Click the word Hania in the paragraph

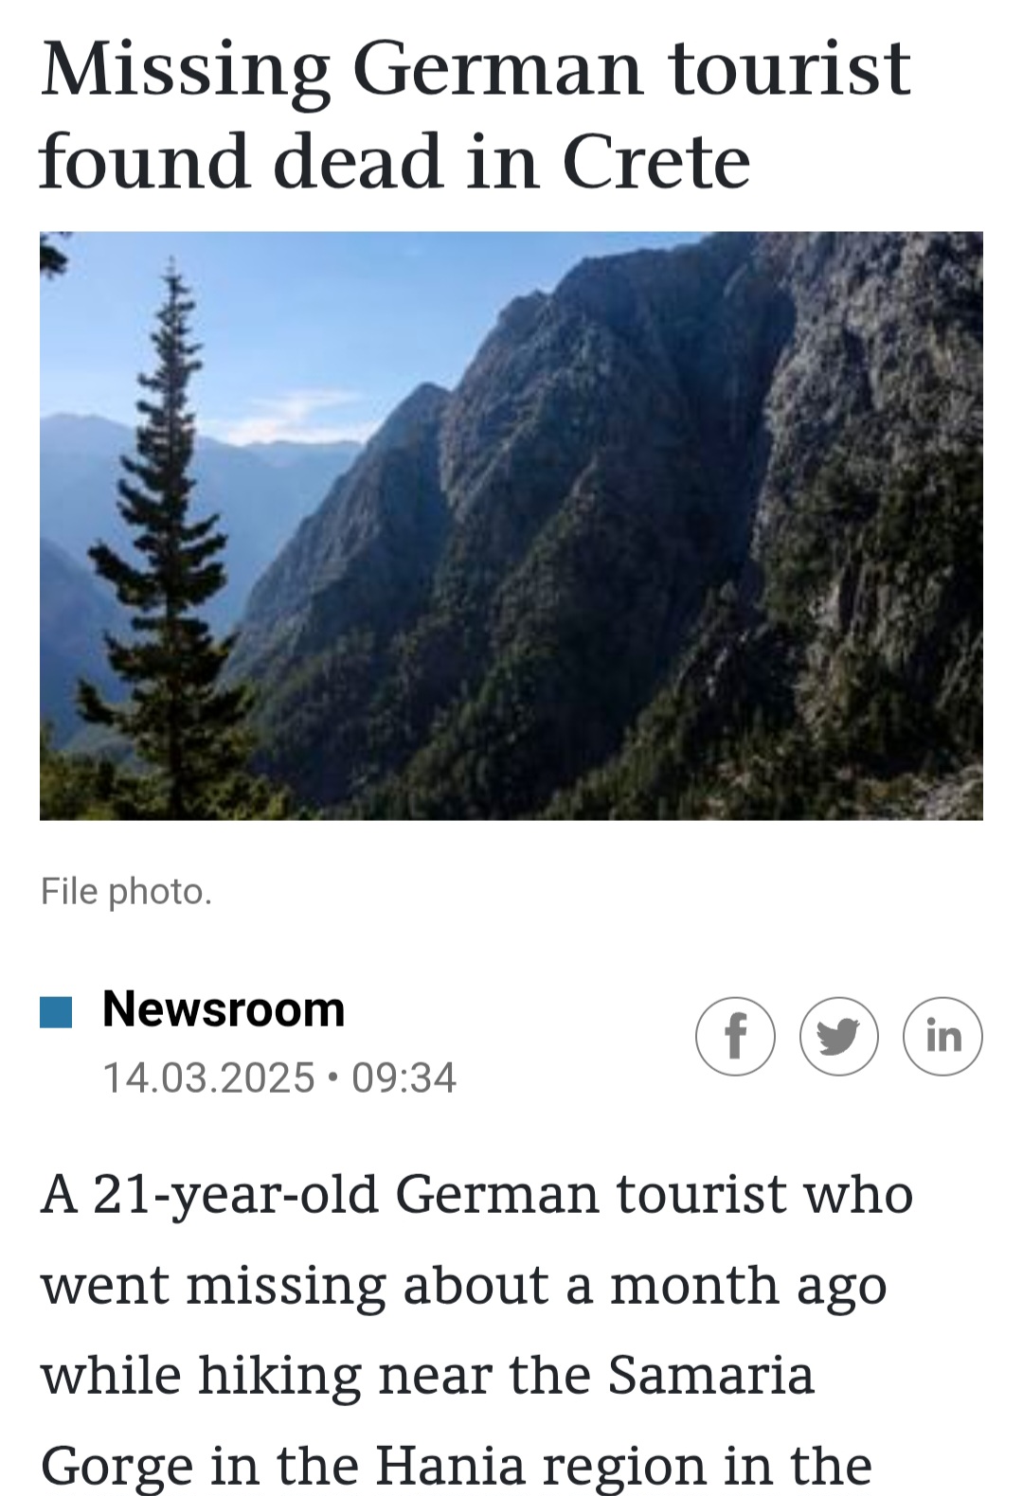pyautogui.click(x=450, y=1466)
